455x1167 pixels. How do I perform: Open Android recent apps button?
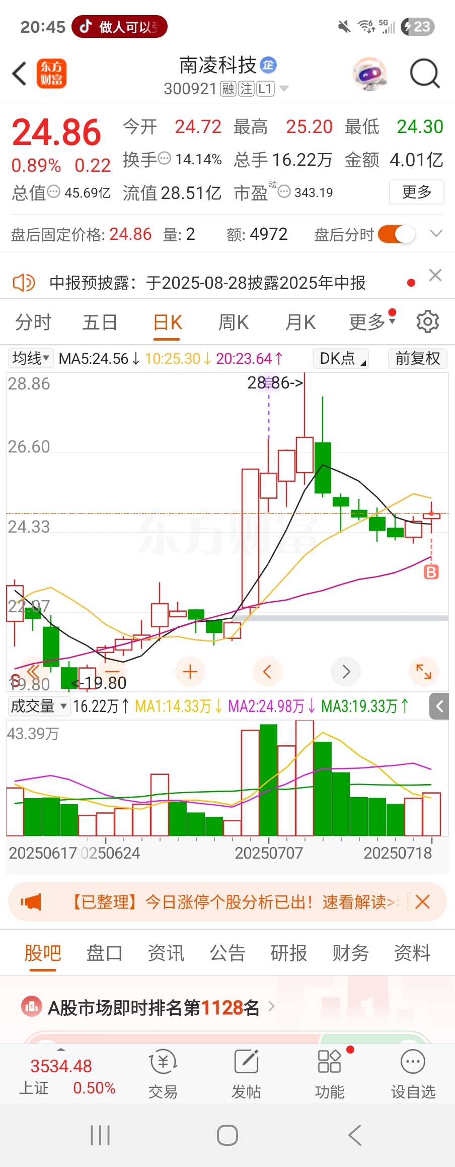click(x=100, y=1135)
